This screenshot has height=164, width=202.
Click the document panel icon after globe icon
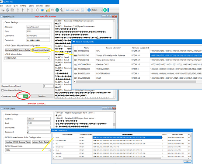point(13,10)
